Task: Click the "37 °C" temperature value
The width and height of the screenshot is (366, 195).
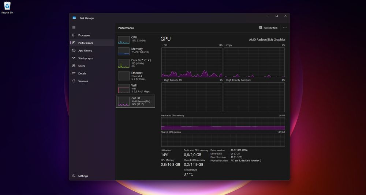Action: coord(188,174)
